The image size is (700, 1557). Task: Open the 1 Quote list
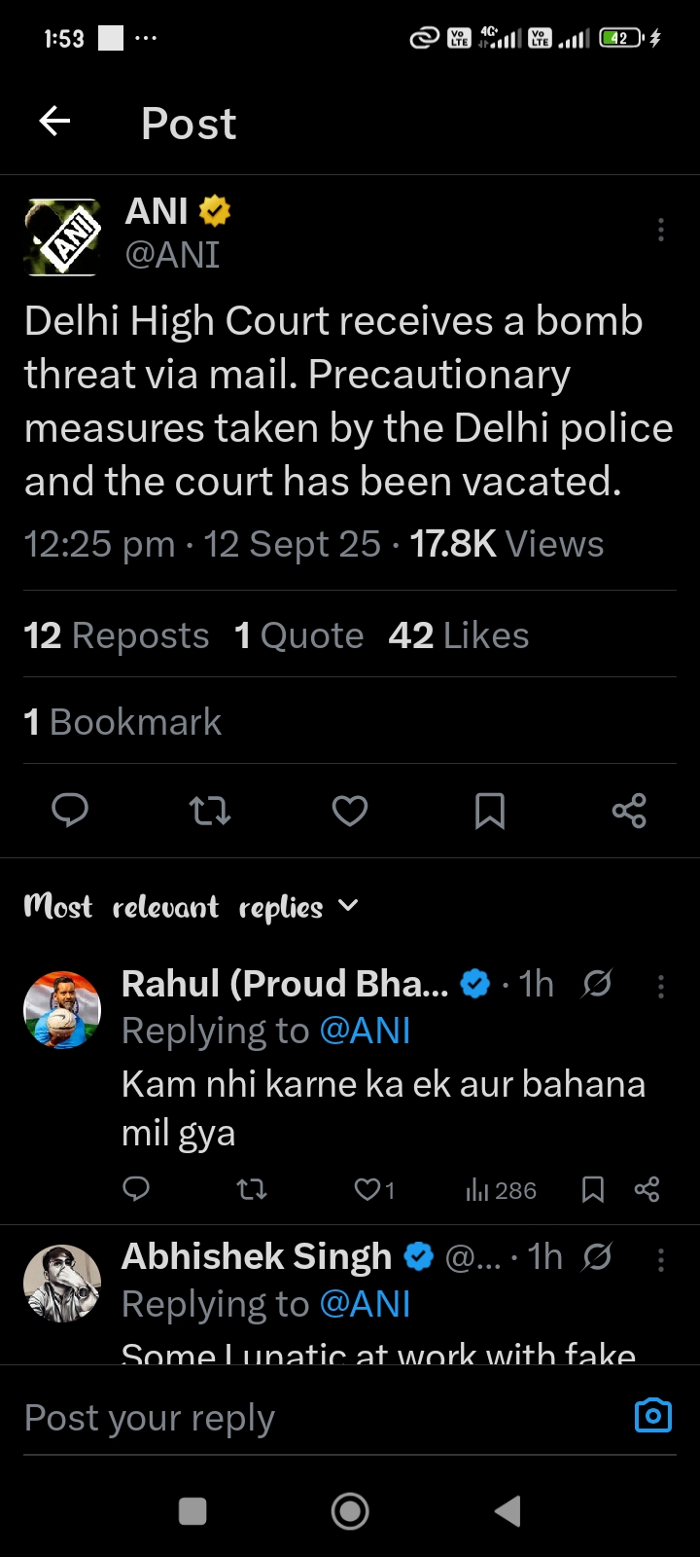pyautogui.click(x=299, y=635)
